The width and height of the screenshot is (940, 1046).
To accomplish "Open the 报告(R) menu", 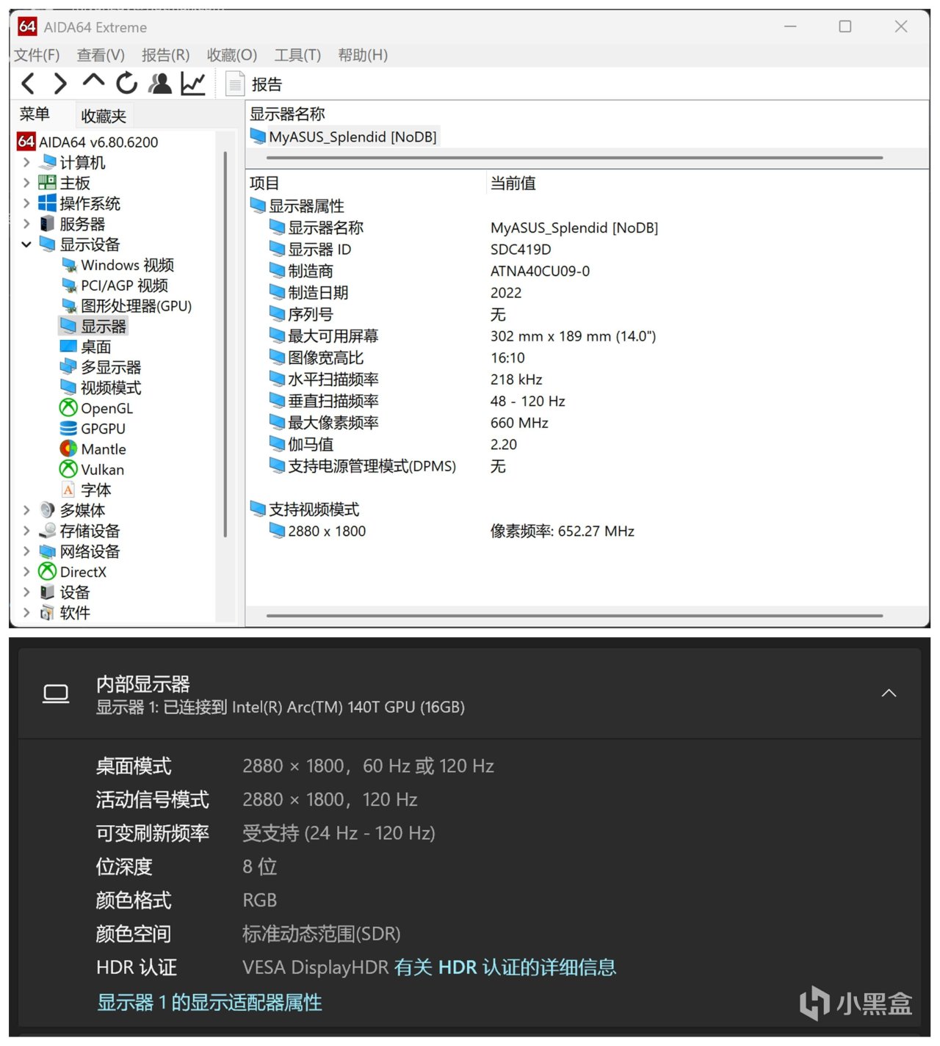I will [x=165, y=55].
